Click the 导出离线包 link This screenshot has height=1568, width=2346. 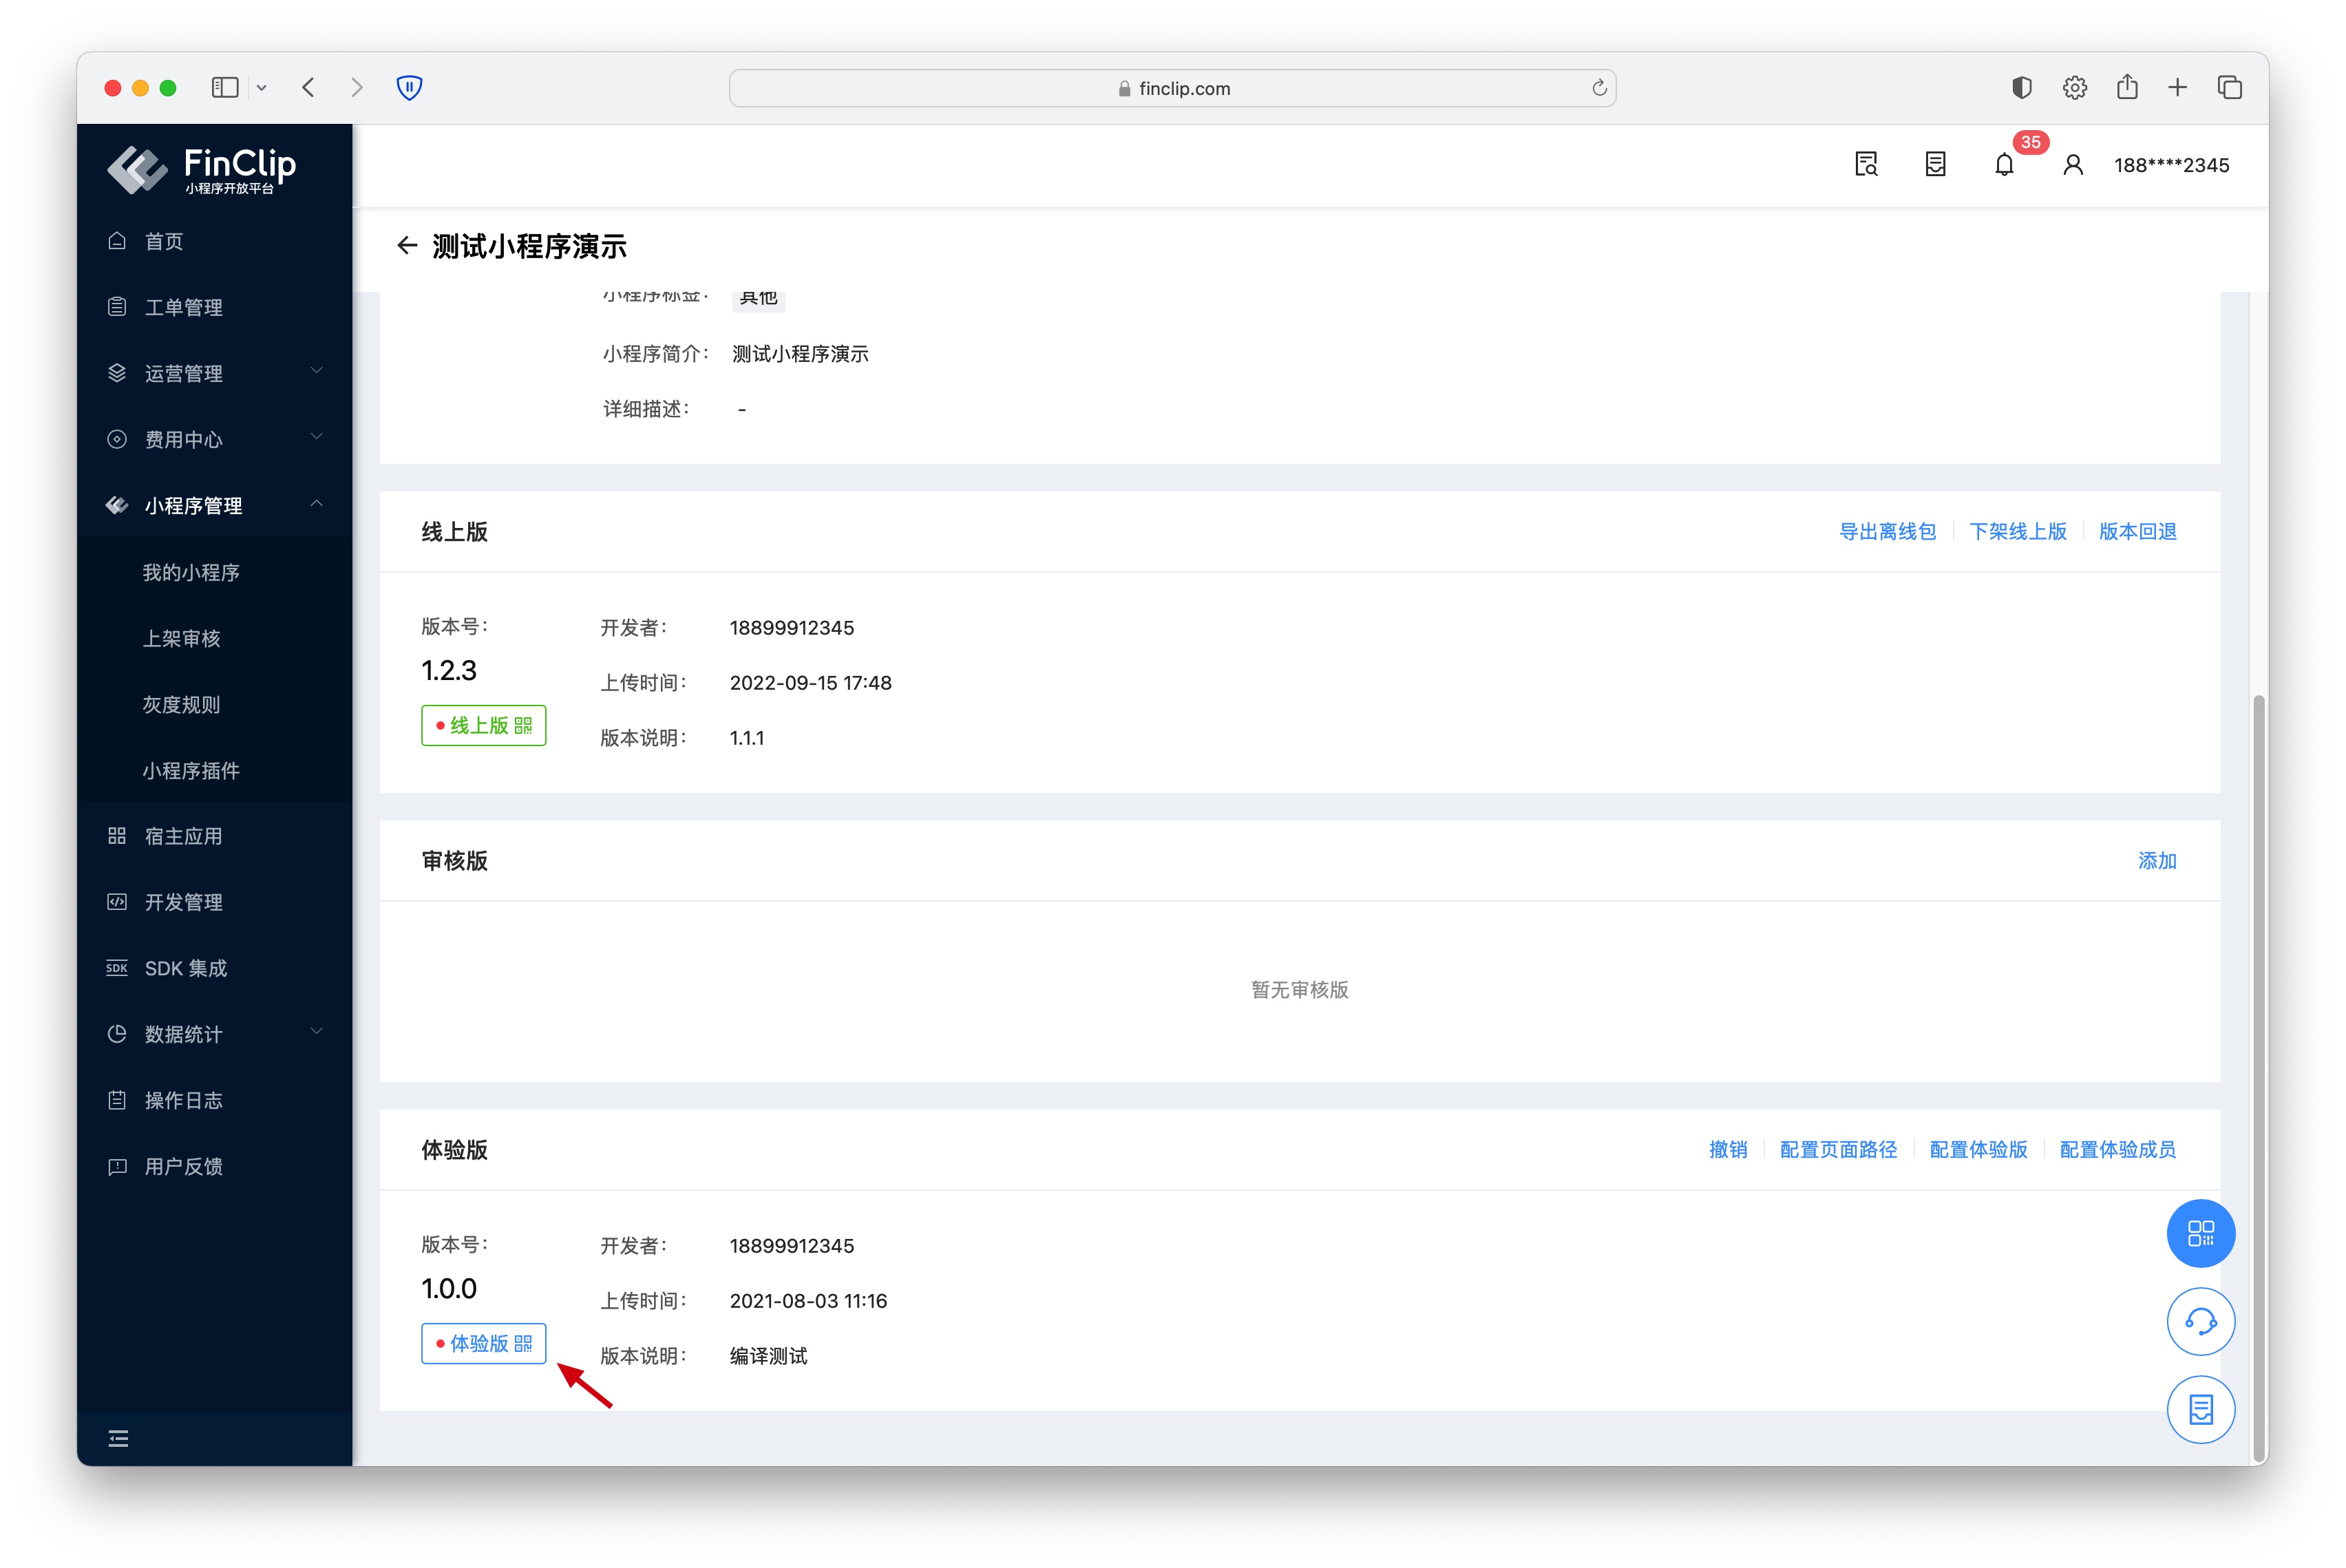pyautogui.click(x=1887, y=531)
